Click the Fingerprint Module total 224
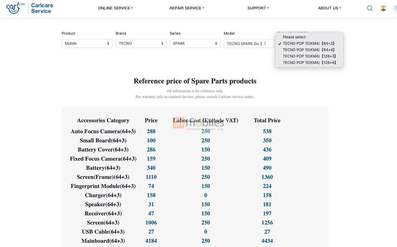Viewport: 397px width, 247px height. pyautogui.click(x=267, y=186)
